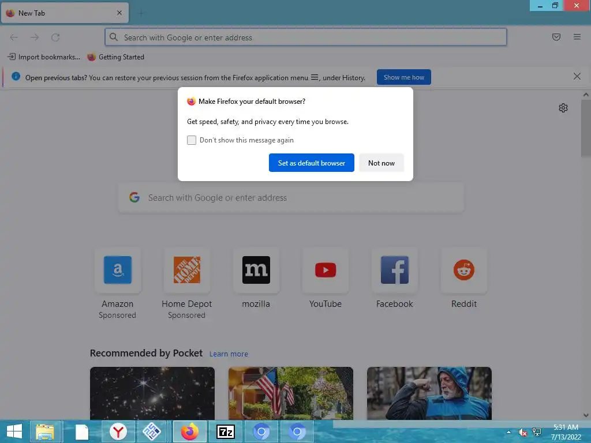Screen dimensions: 591x443
Task: Open blank document icon on taskbar
Action: click(x=82, y=431)
